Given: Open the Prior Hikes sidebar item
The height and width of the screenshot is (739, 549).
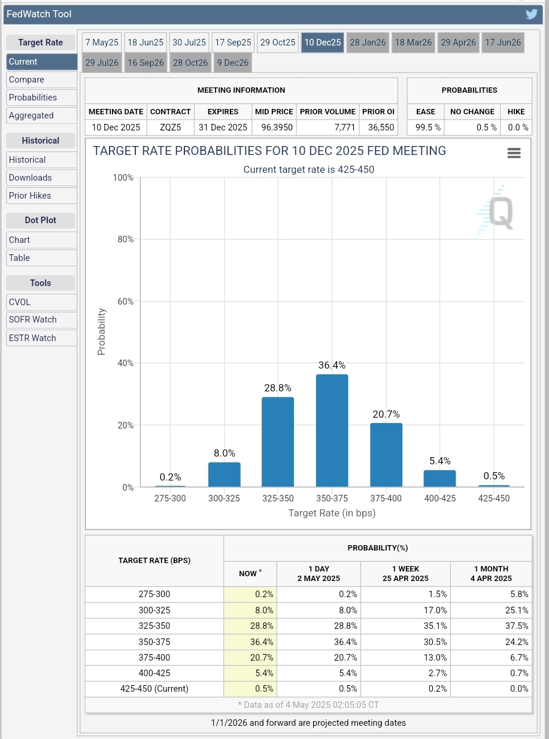Looking at the screenshot, I should 42,196.
